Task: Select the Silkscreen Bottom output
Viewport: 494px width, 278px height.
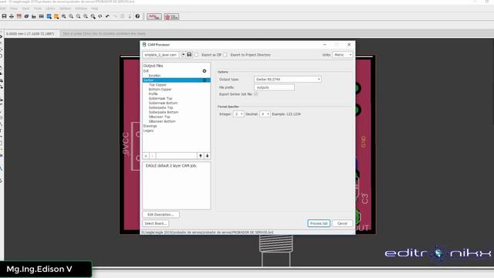Action: point(162,121)
